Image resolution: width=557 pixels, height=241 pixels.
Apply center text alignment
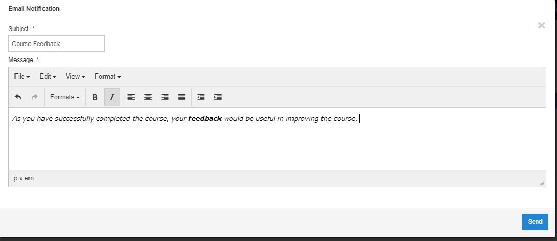pyautogui.click(x=148, y=97)
